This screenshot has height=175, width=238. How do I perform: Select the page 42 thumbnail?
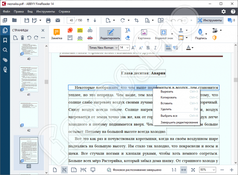click(29, 114)
